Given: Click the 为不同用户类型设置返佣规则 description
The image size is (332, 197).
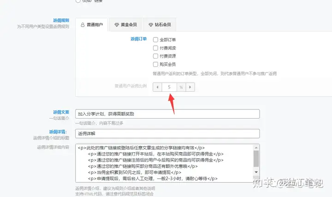Looking at the screenshot, I should 43,26.
